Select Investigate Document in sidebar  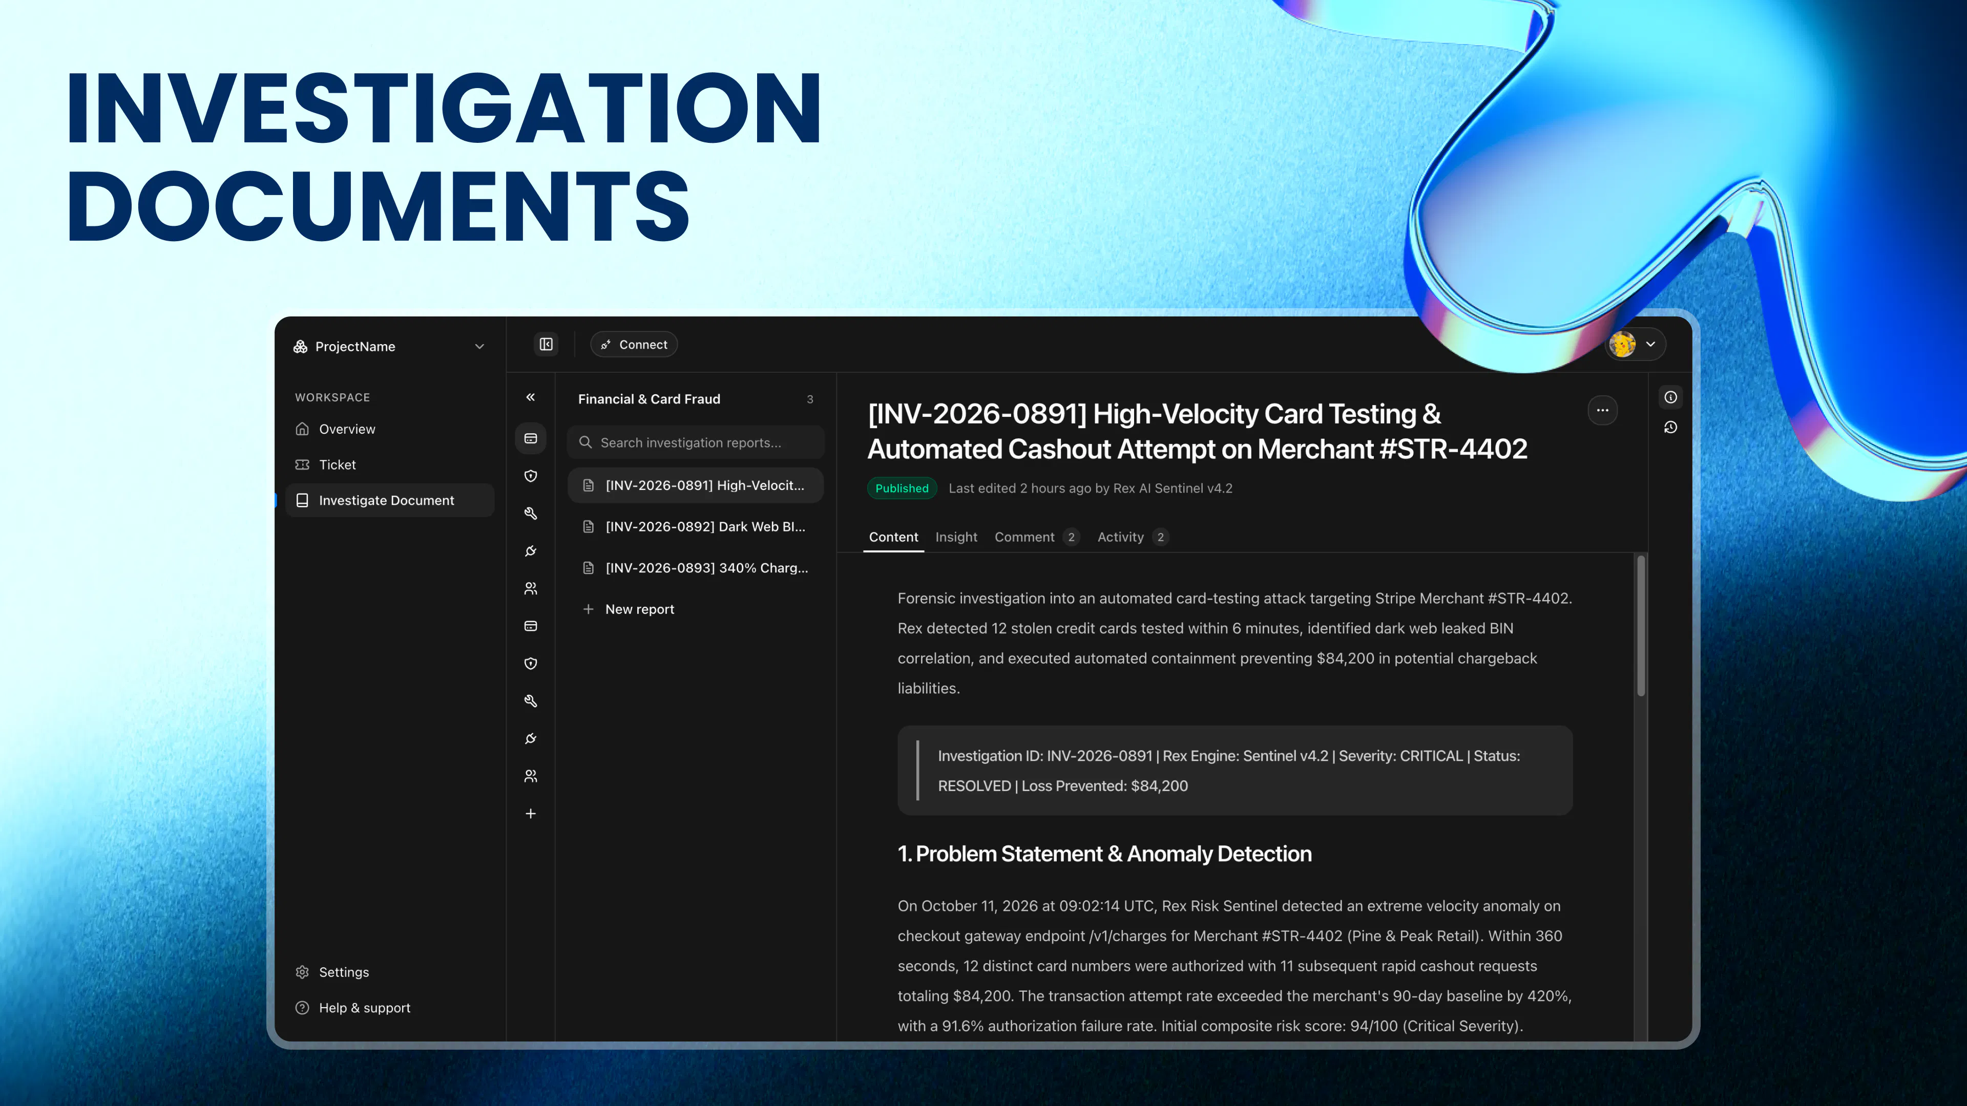[x=389, y=501]
